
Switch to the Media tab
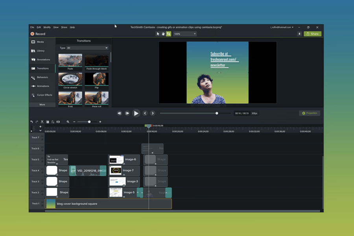point(42,42)
